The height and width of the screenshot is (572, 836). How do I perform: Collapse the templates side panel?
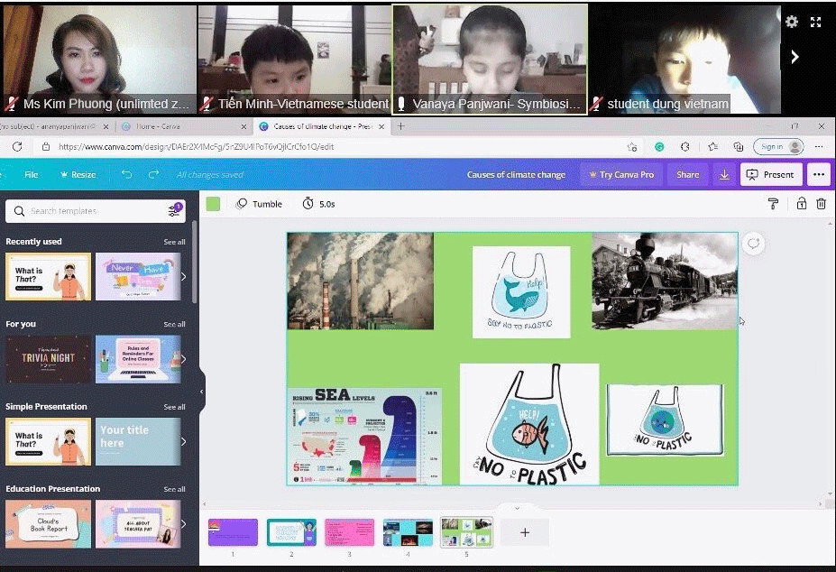(x=201, y=392)
